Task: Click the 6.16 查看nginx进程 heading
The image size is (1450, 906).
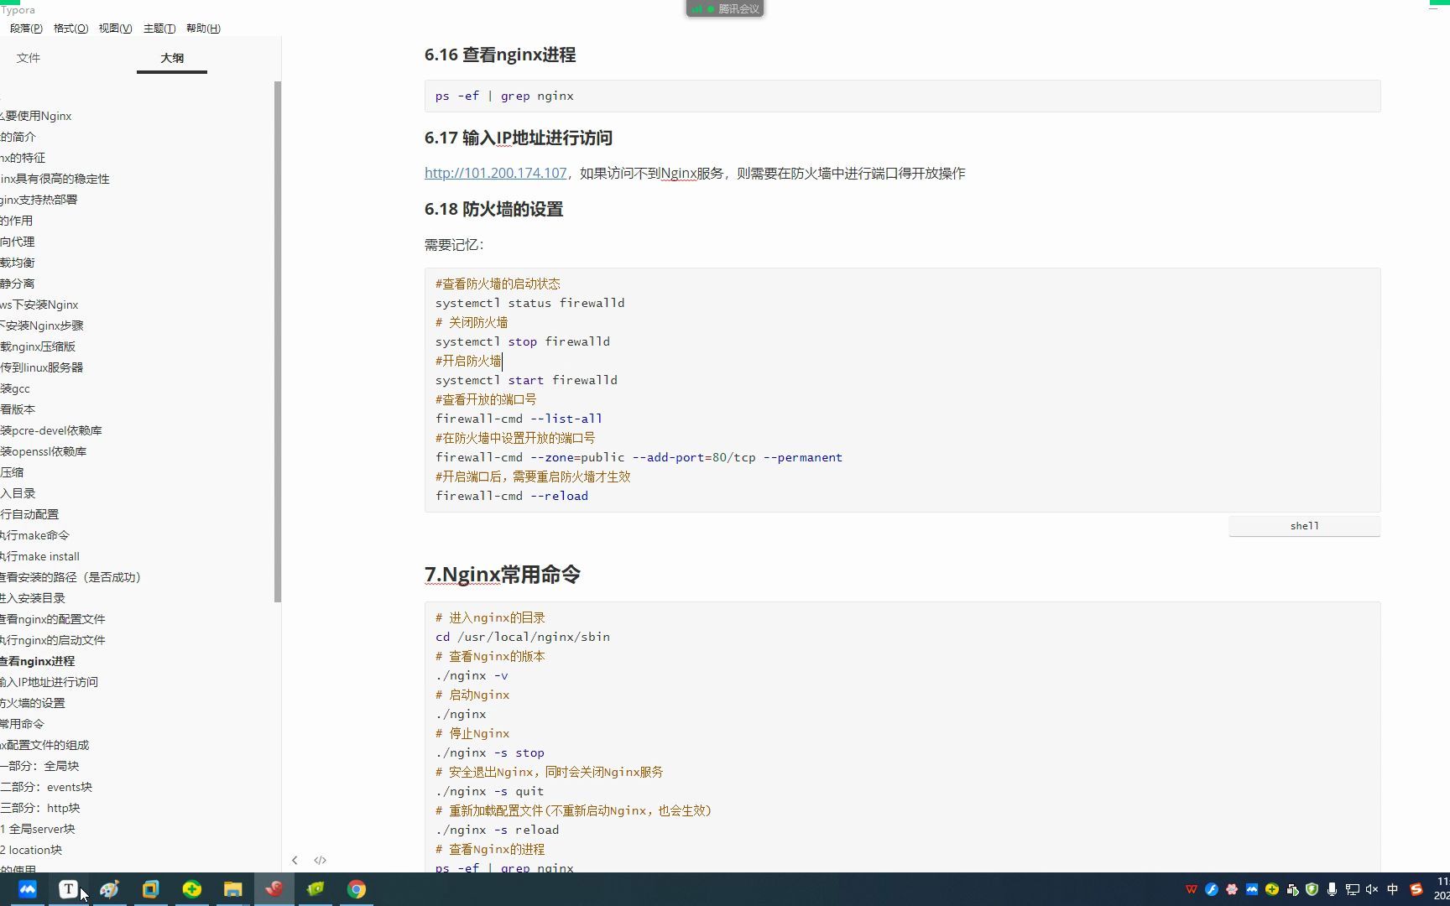Action: click(x=500, y=55)
